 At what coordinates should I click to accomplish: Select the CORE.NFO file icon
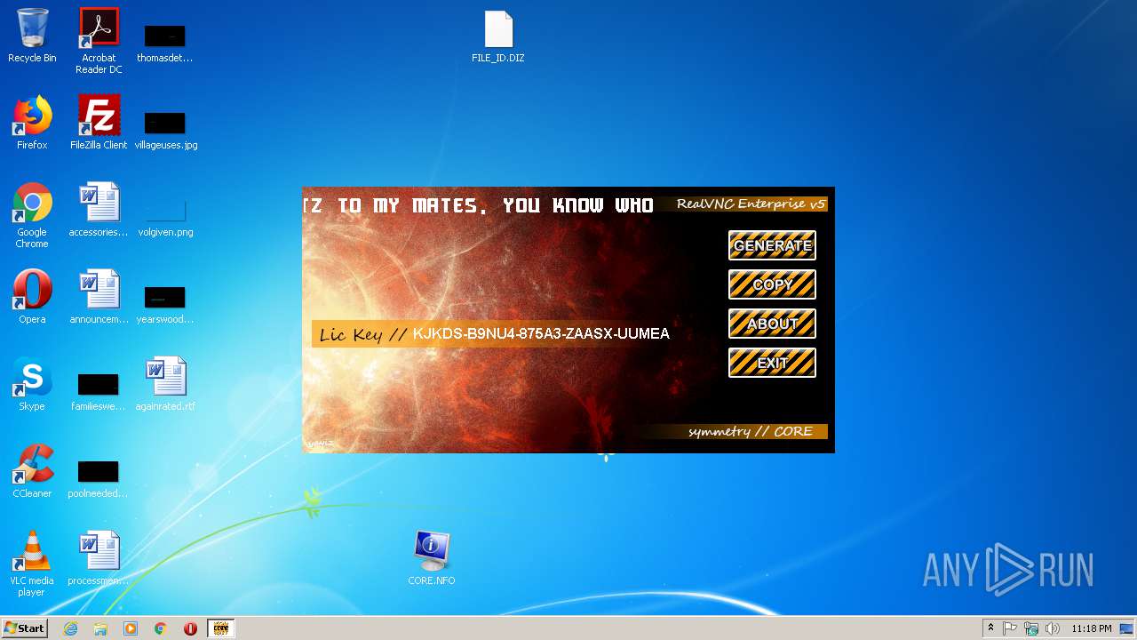(432, 558)
